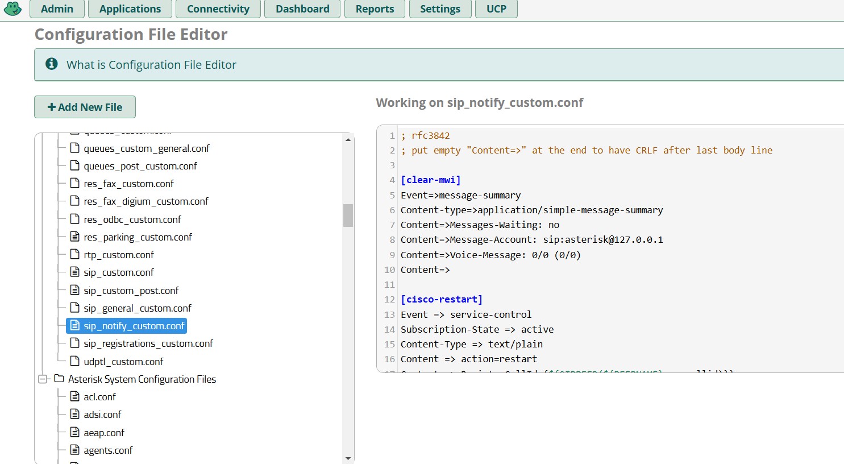Click the folder icon for Asterisk System Configuration Files
The image size is (844, 464).
[x=59, y=379]
